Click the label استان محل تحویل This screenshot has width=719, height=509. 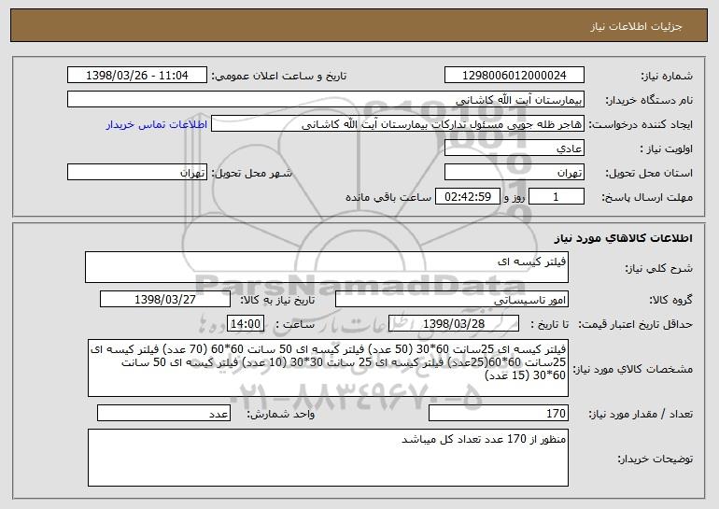(x=649, y=173)
